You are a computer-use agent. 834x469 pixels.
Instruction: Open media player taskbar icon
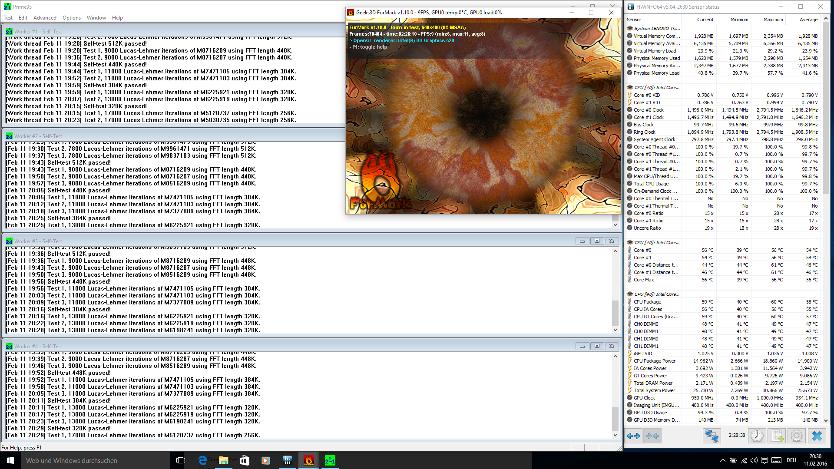(266, 460)
